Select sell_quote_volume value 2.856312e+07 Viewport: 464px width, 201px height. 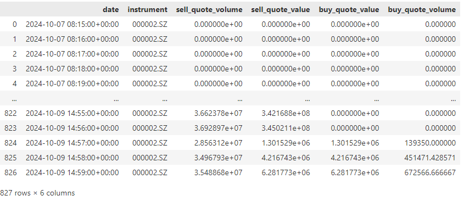tap(219, 143)
